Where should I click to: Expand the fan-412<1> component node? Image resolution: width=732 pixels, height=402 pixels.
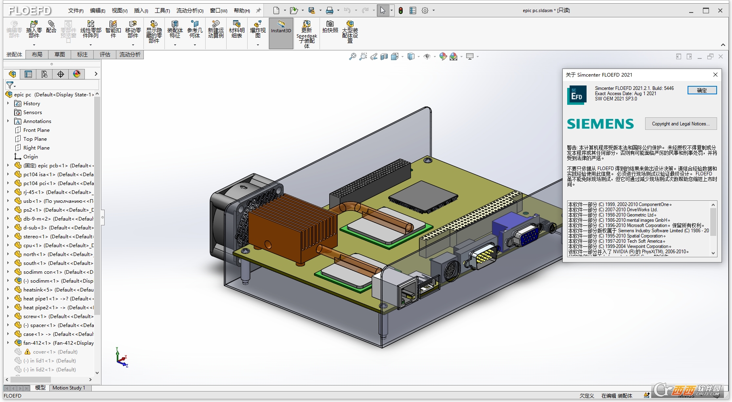(x=8, y=343)
